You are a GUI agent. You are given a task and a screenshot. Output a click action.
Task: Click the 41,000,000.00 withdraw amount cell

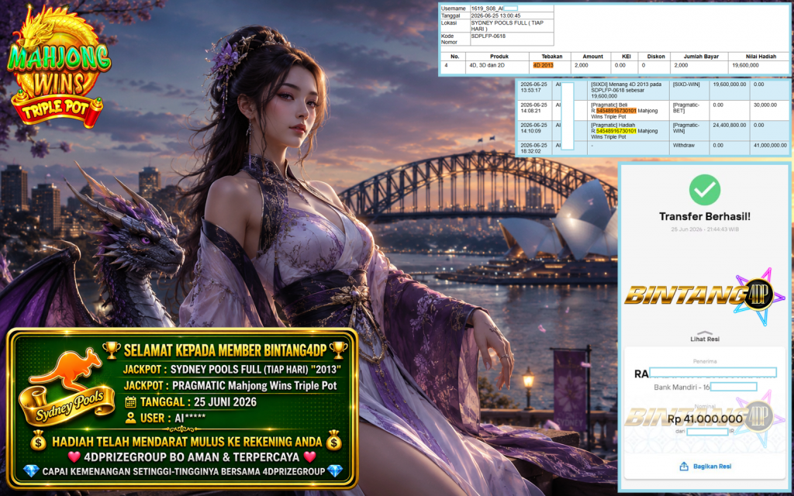click(770, 145)
